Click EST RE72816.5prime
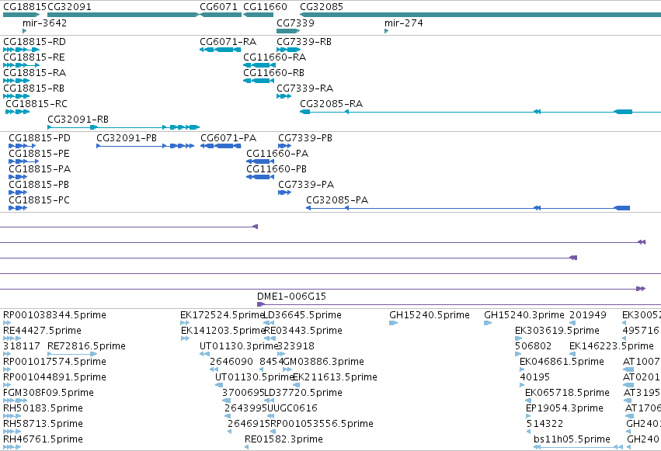The height and width of the screenshot is (451, 661). tap(86, 346)
